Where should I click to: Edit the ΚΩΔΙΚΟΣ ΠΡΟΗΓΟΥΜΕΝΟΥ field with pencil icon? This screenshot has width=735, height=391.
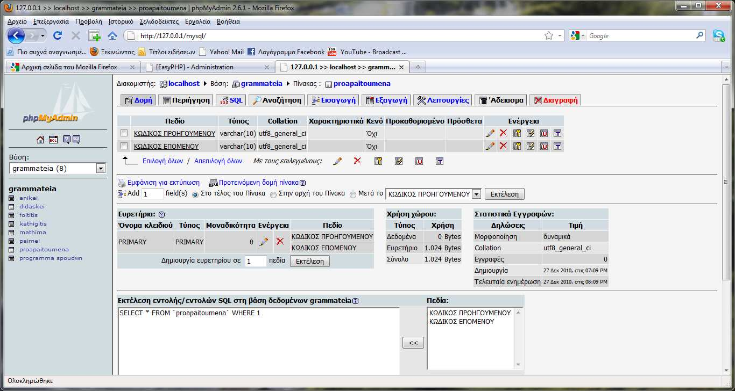490,133
